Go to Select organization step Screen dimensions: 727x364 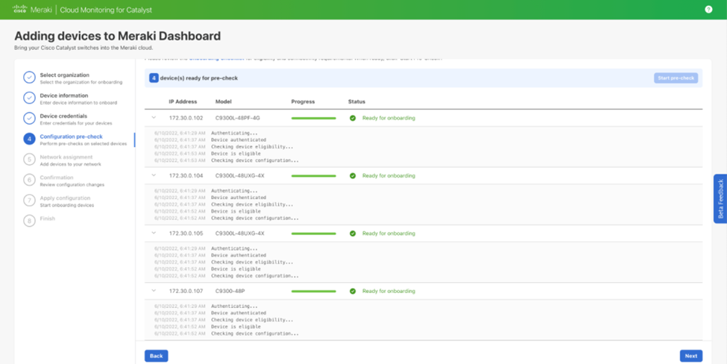tap(81, 78)
